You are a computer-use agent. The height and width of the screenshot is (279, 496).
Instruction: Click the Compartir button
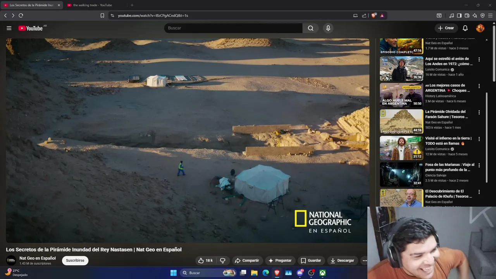[x=247, y=260]
